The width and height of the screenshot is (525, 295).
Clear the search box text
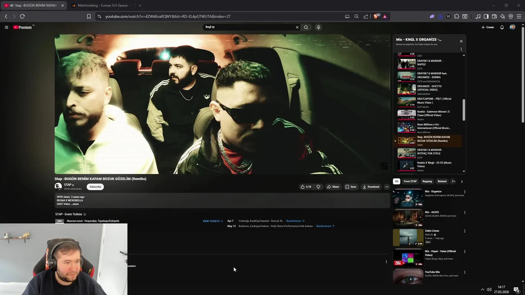point(297,27)
